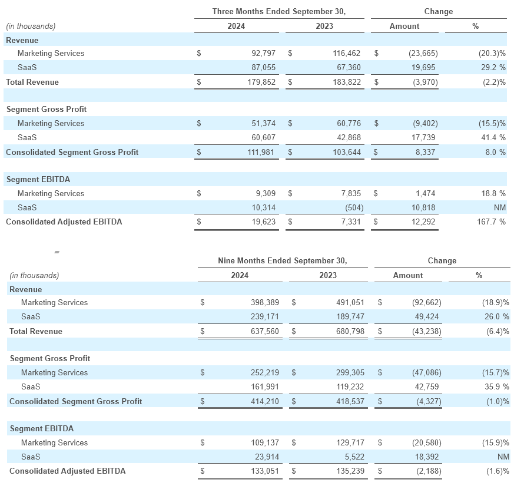Select SaaS gross profit 42,868
Screen dimensions: 524x489
pos(349,138)
